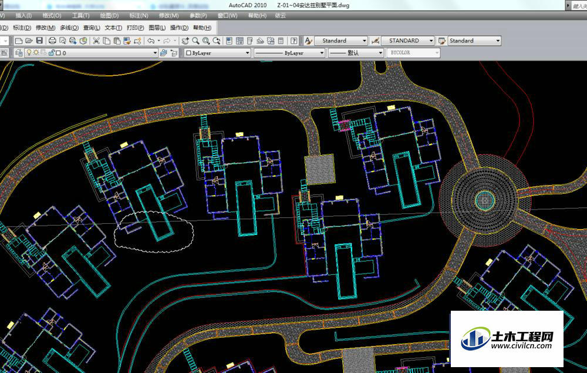Expand the redo history dropdown arrow

coord(175,41)
